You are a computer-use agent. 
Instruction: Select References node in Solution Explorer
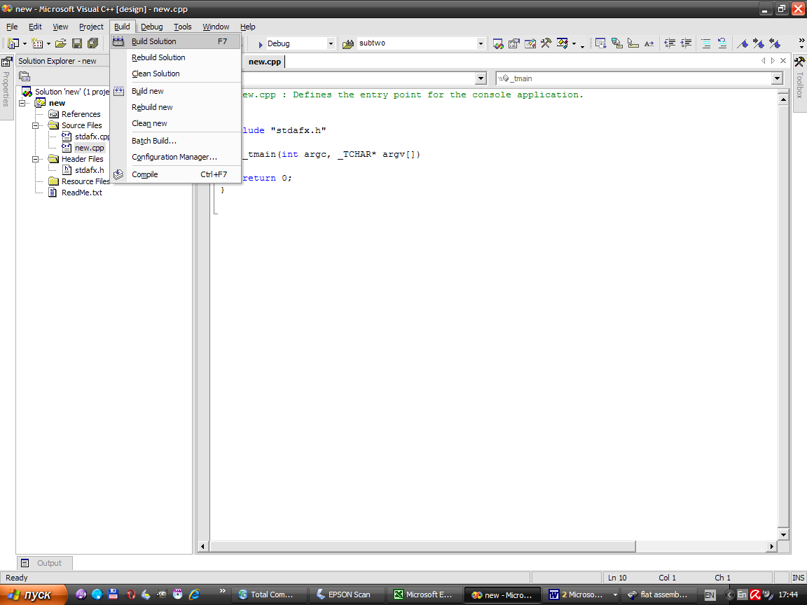click(81, 114)
